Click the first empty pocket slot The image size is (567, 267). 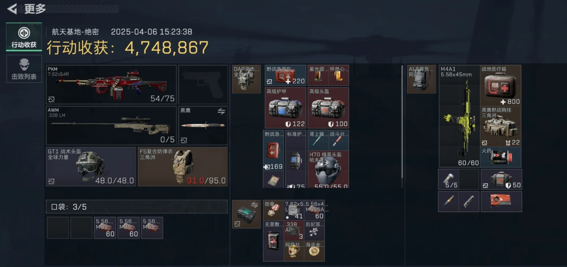(x=58, y=228)
